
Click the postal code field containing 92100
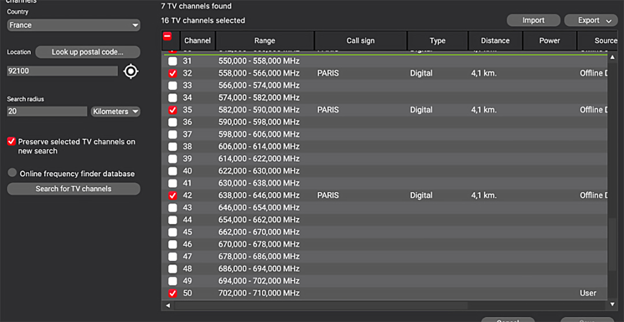(x=62, y=71)
